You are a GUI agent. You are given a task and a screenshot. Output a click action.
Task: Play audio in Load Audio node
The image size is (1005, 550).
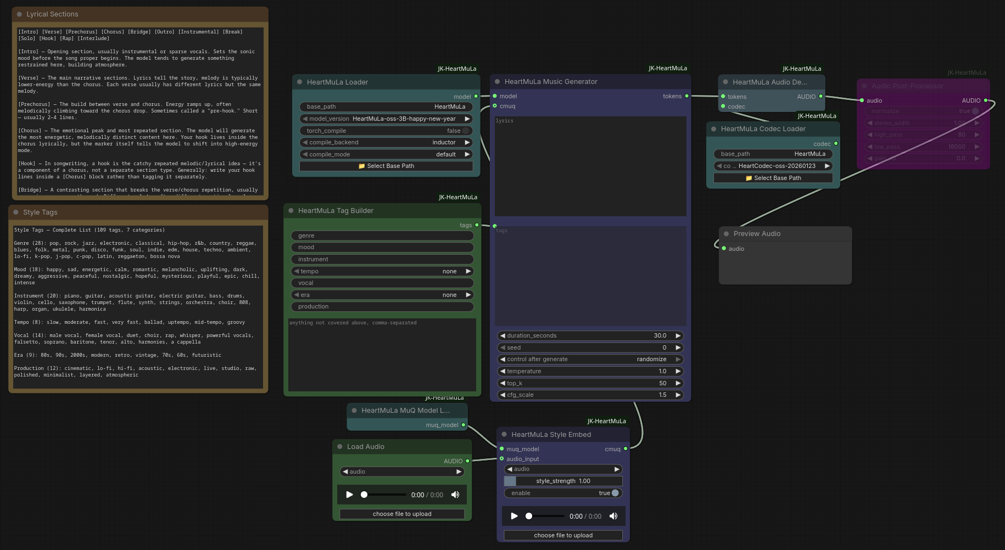click(349, 495)
